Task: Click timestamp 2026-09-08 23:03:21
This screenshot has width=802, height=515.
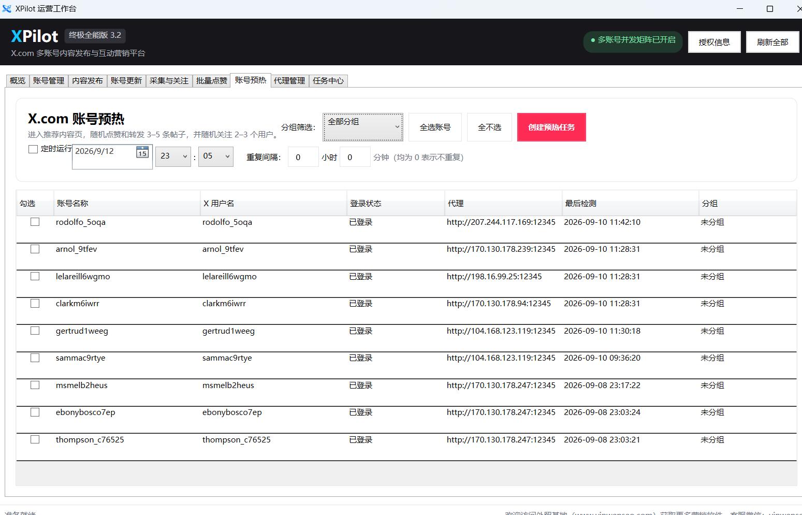Action: pyautogui.click(x=602, y=440)
